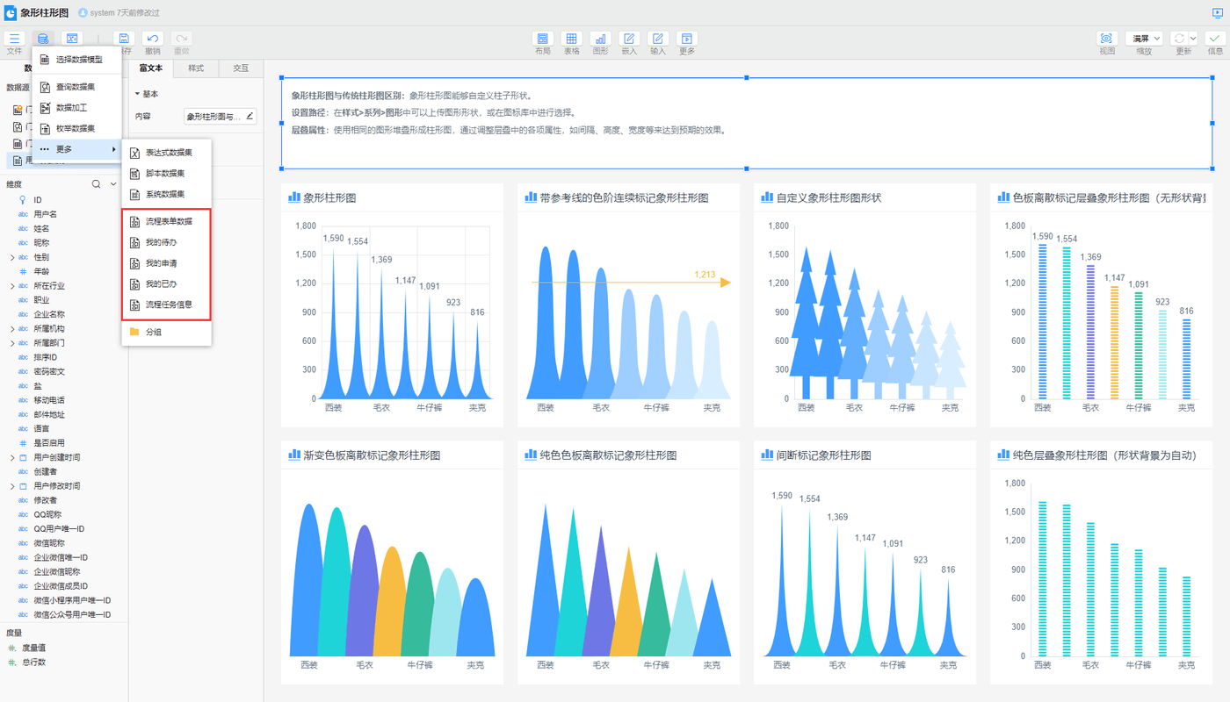Choose 查询数据集 in the menu
This screenshot has height=702, width=1230.
76,87
